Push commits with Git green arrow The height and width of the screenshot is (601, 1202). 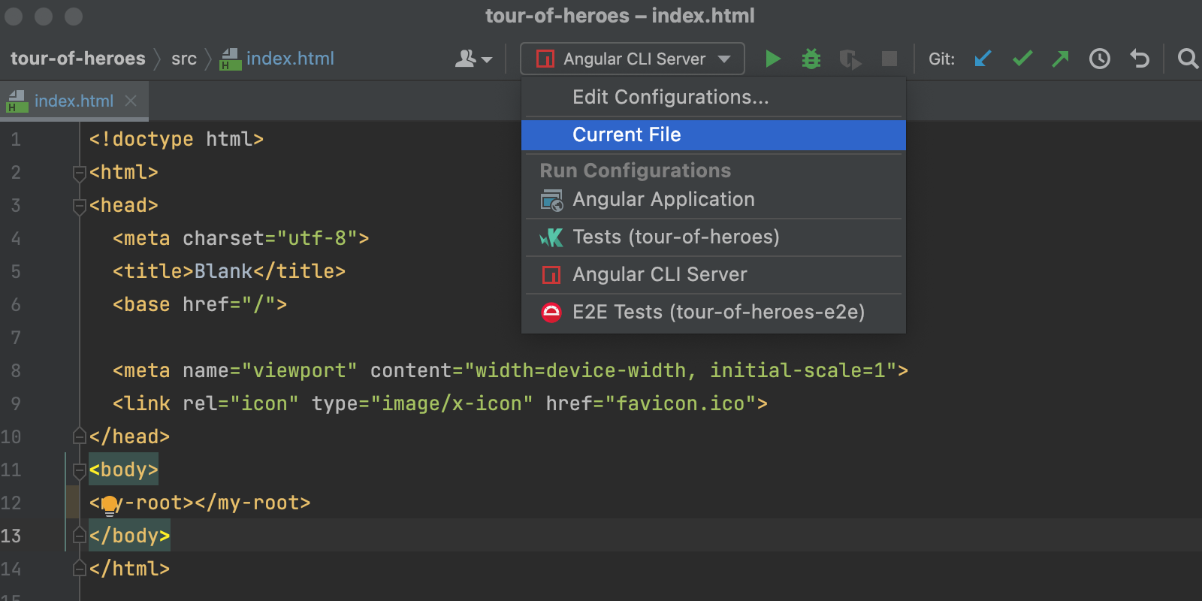click(x=1060, y=59)
